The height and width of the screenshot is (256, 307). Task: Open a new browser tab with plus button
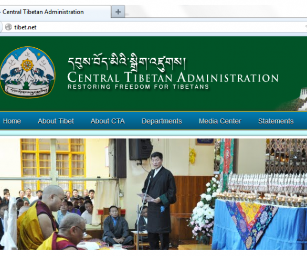point(118,12)
